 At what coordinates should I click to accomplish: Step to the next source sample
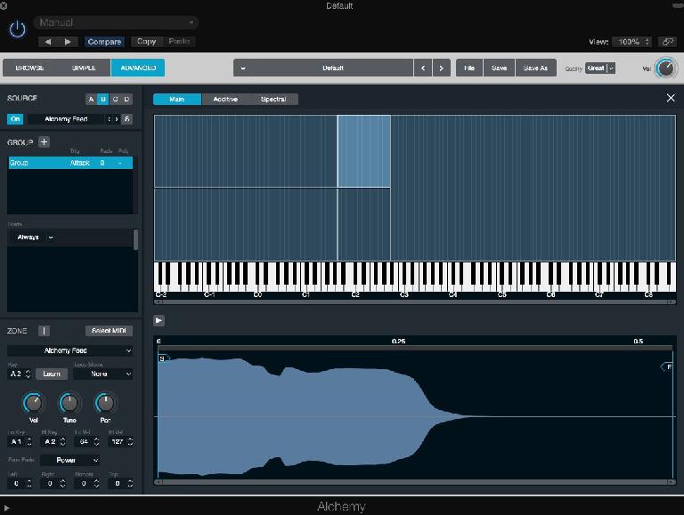[x=117, y=119]
